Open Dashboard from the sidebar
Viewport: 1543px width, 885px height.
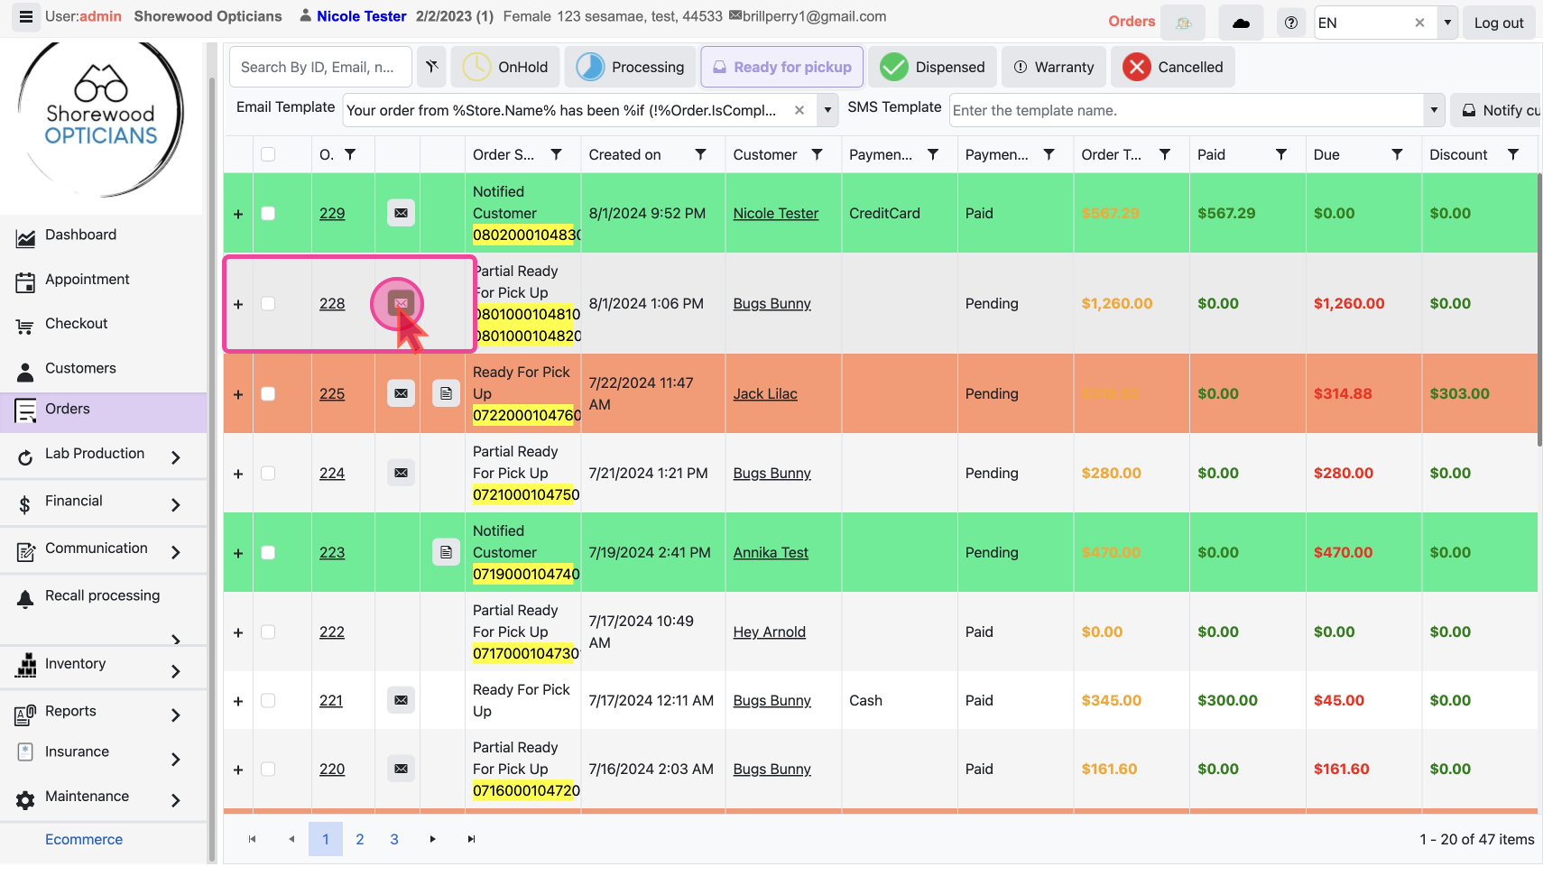coord(80,235)
